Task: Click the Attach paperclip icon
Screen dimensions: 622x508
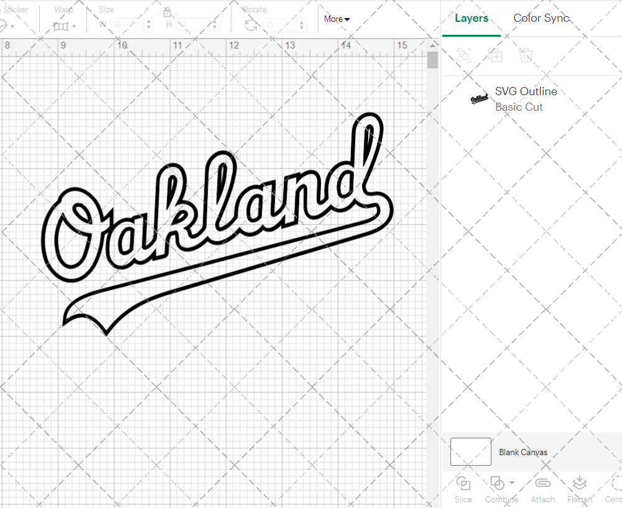Action: coord(542,483)
